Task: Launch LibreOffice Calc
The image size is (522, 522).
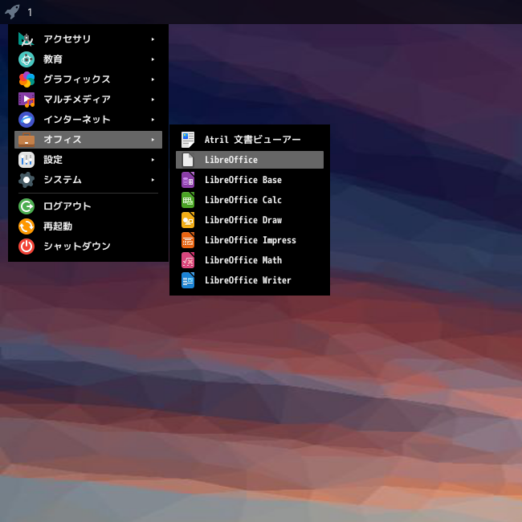Action: click(x=250, y=200)
